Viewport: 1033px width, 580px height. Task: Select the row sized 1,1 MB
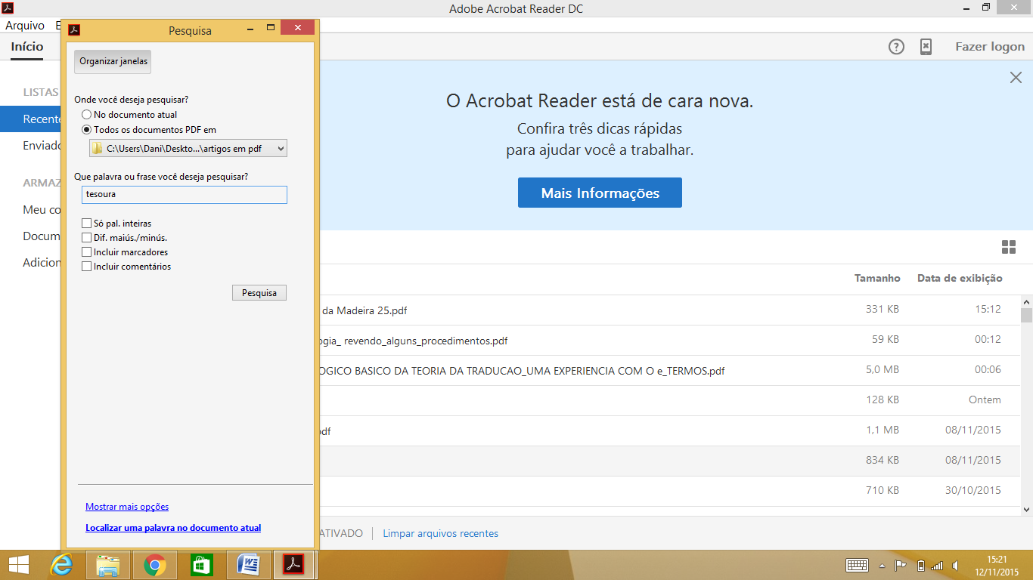click(x=669, y=430)
